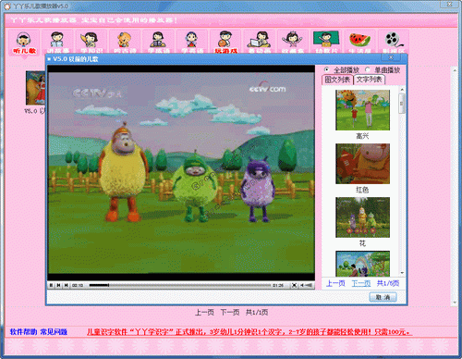Viewport: 462px width, 359px height.
Task: Go to 下一页 in the song list
Action: tap(361, 283)
